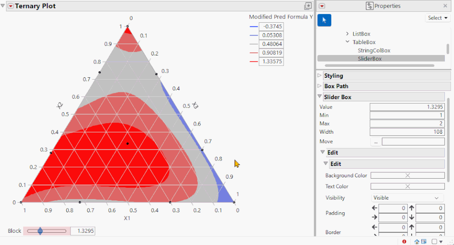The width and height of the screenshot is (454, 245).
Task: Click the Padding left value field
Action: (x=393, y=208)
